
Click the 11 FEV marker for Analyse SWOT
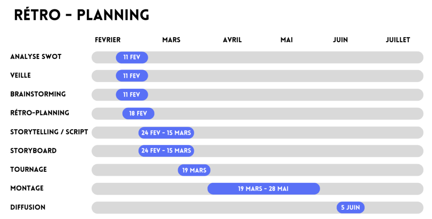pyautogui.click(x=132, y=57)
